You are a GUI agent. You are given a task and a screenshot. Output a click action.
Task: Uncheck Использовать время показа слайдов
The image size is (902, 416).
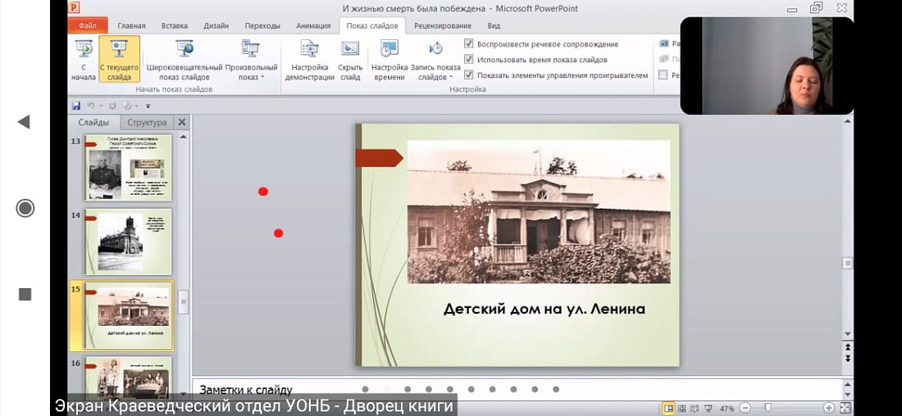469,60
